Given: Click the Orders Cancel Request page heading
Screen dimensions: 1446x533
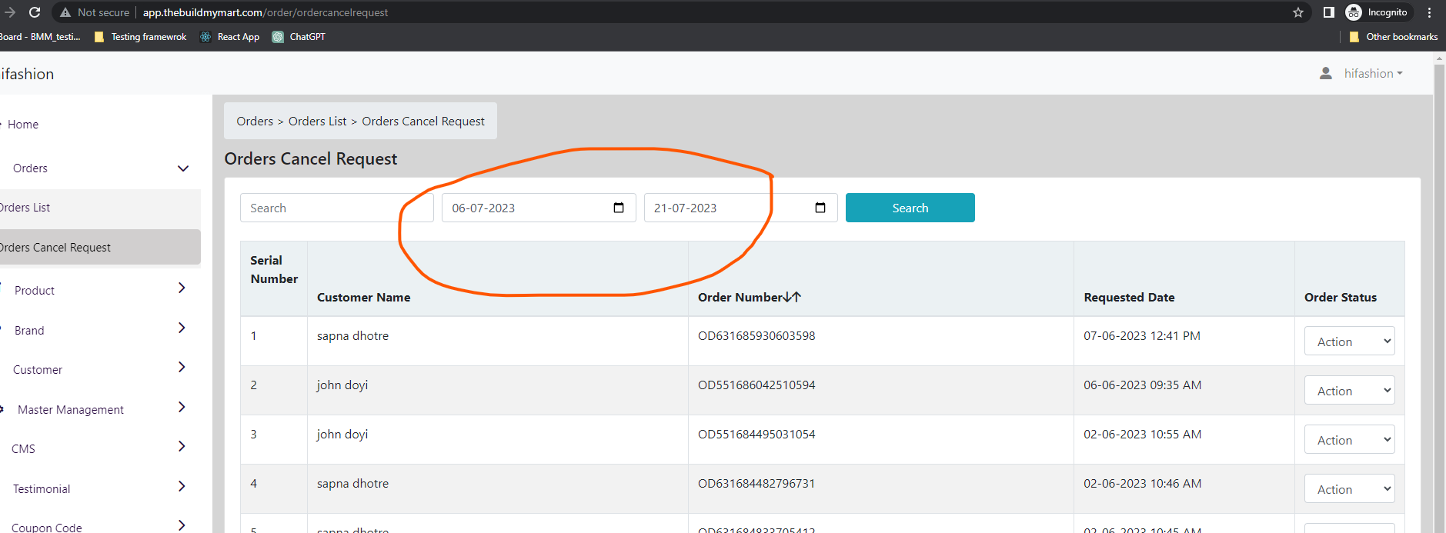Looking at the screenshot, I should 311,158.
